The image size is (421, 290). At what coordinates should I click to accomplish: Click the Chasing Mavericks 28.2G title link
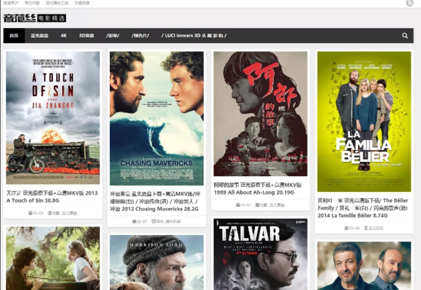155,201
